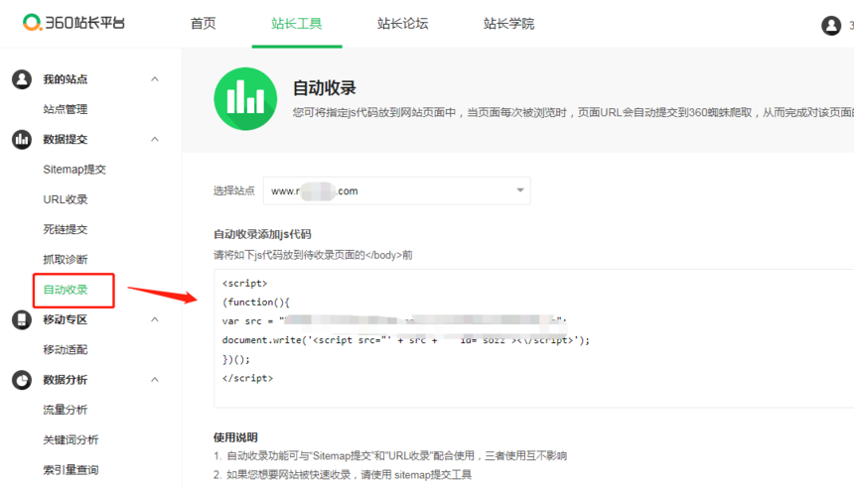This screenshot has width=854, height=488.
Task: Click the closing </script> code line
Action: click(x=248, y=378)
